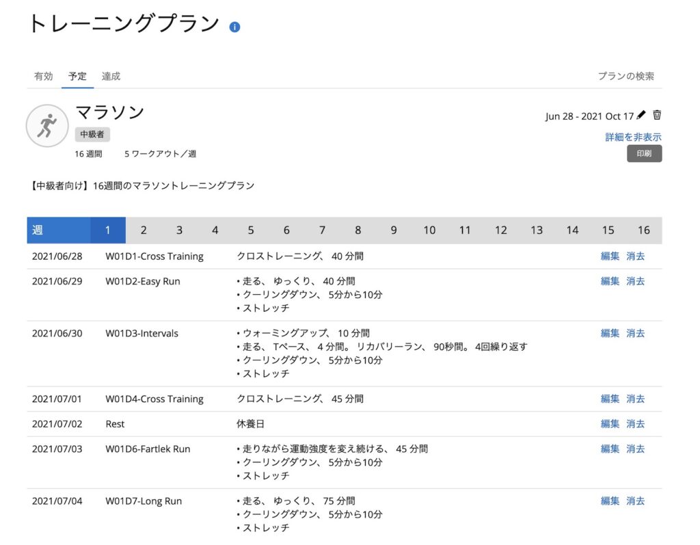
Task: Click the W01D1-Cross Training name
Action: click(x=154, y=256)
